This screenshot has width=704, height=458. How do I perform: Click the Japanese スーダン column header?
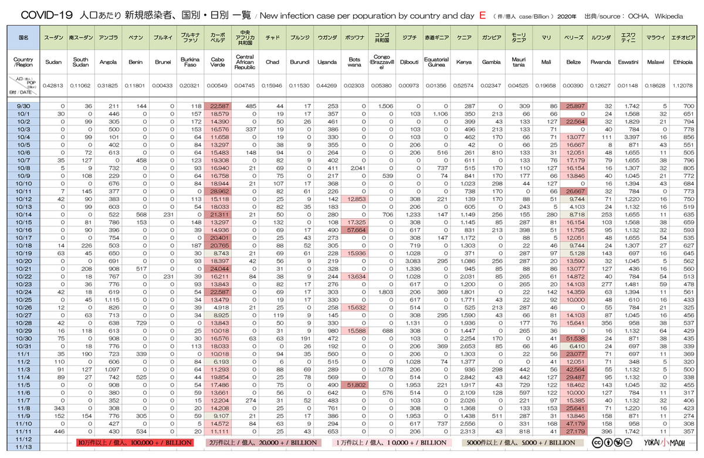click(53, 37)
